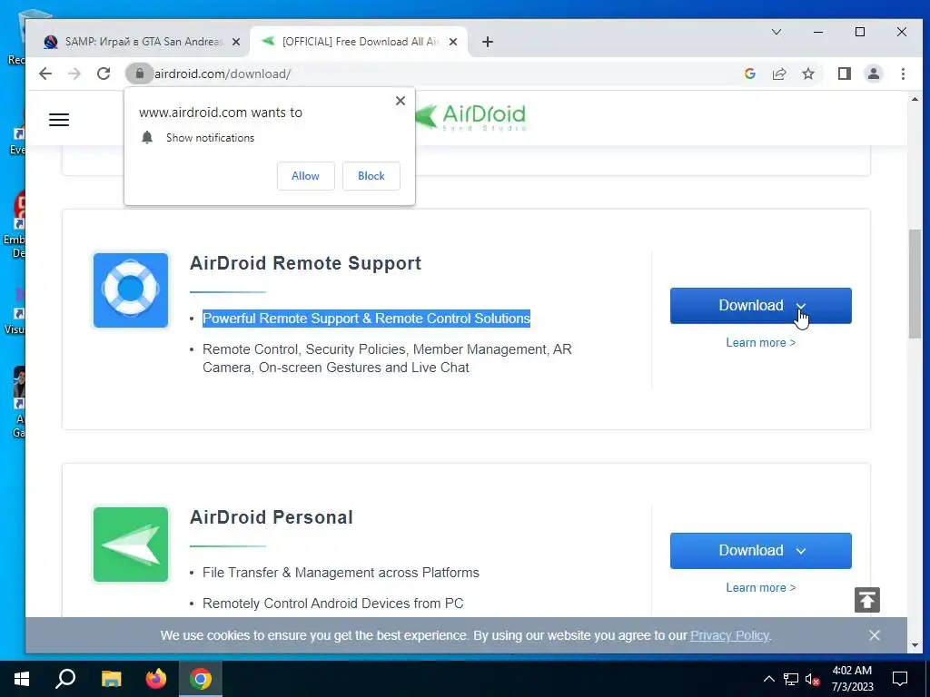Close the AirDroid download tab

pyautogui.click(x=452, y=42)
